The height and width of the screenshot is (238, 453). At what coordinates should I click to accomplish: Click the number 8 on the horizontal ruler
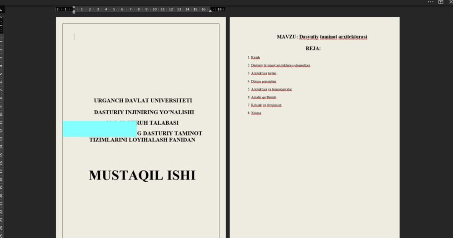pyautogui.click(x=138, y=9)
